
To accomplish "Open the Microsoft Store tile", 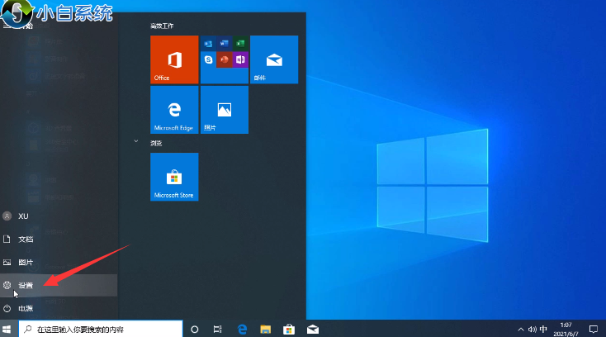I will click(x=174, y=177).
